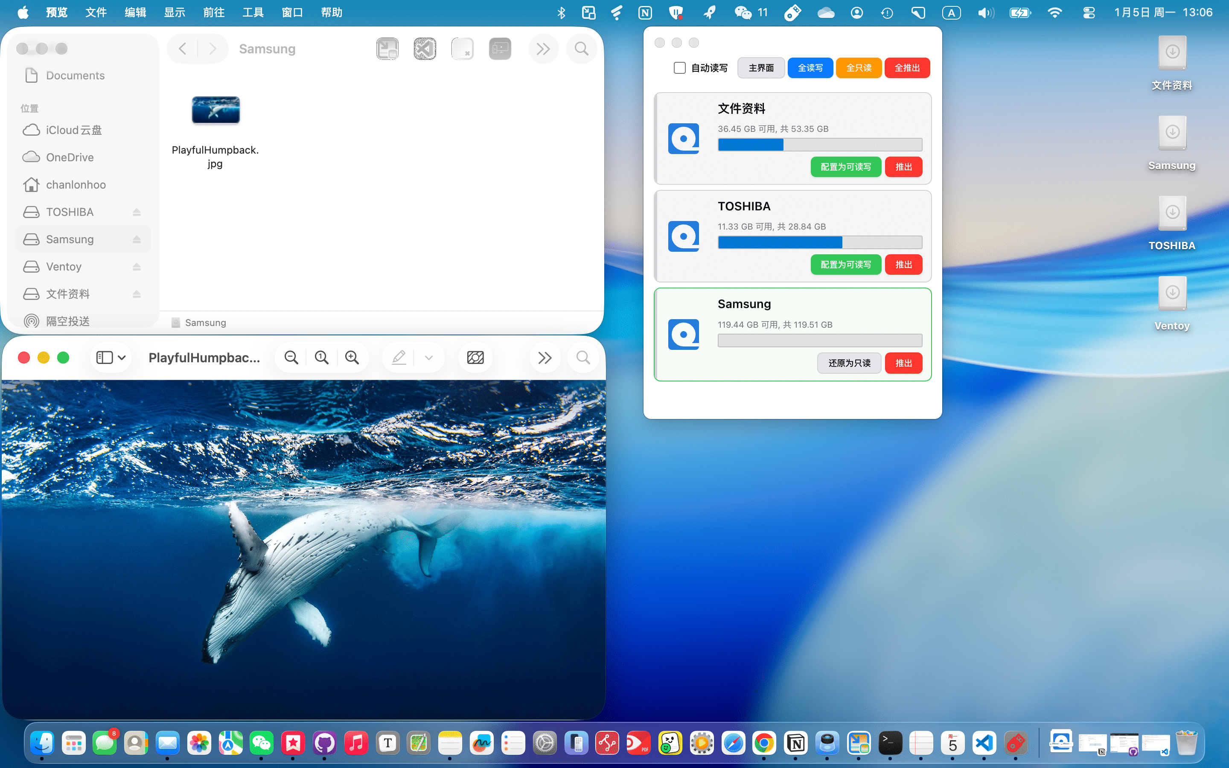Toggle the input source indicator in the menu bar
This screenshot has height=768, width=1229.
coord(951,12)
